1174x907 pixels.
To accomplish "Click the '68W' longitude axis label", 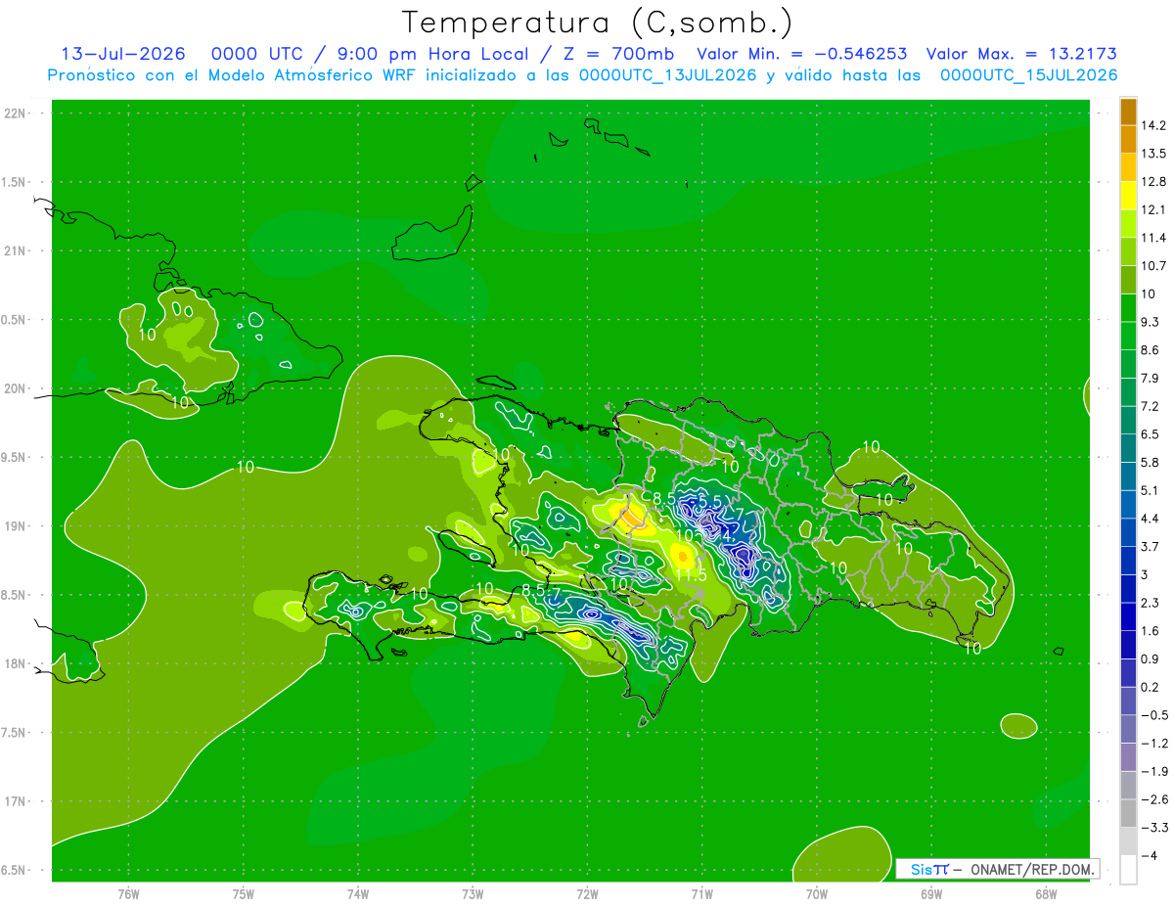I will 1046,894.
